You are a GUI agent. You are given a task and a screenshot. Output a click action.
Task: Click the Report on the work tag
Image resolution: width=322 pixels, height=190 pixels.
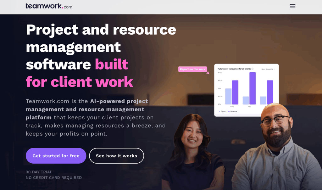[x=193, y=69]
